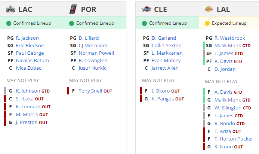Click the LAL team abbreviation heading
259x154 pixels.
pos(223,9)
